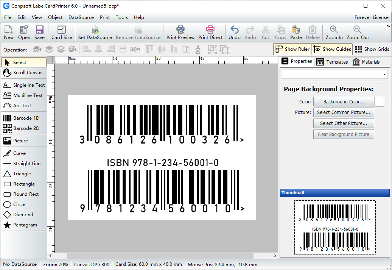This screenshot has width=392, height=270.
Task: Select the Scroll Canvas hand tool
Action: coord(24,73)
